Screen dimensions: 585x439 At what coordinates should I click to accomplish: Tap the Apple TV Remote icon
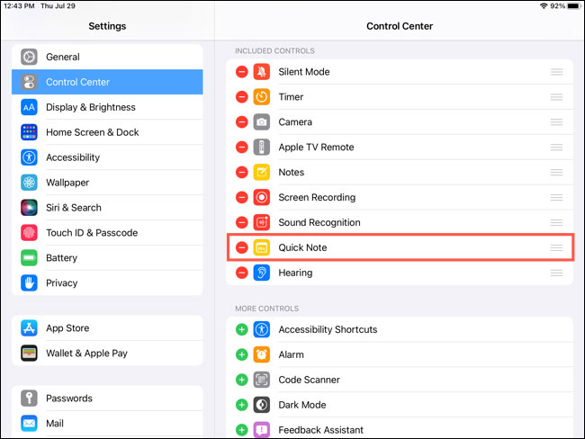pos(262,147)
